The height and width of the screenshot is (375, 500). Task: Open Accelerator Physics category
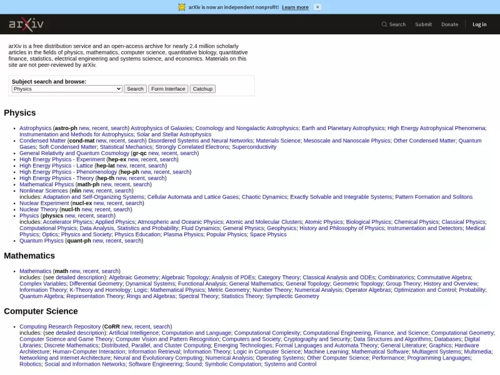[x=67, y=222]
